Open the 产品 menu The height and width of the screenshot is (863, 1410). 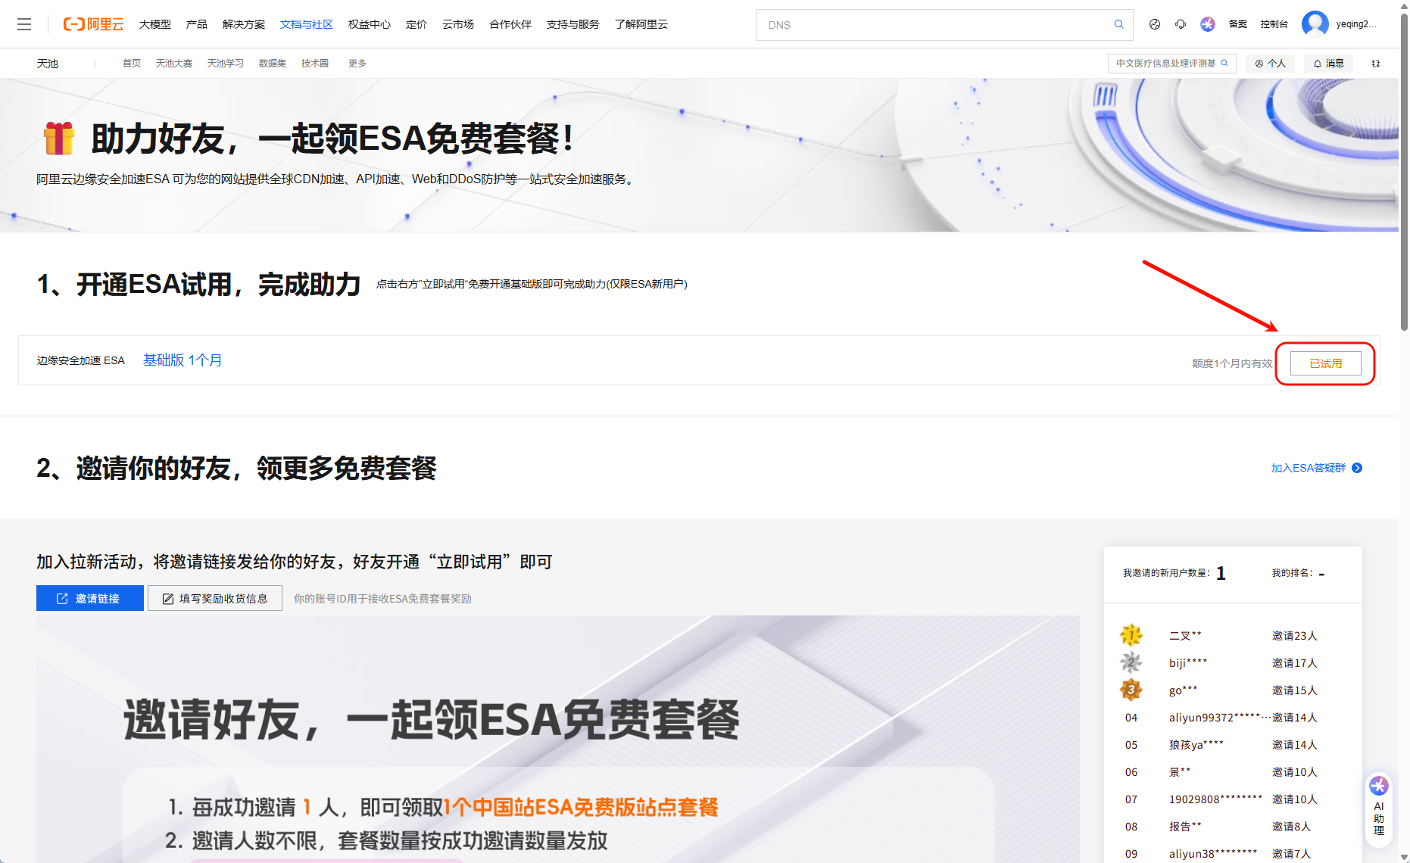coord(197,24)
